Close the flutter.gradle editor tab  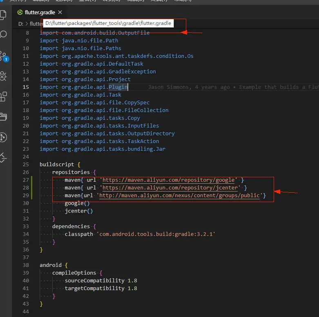point(60,13)
